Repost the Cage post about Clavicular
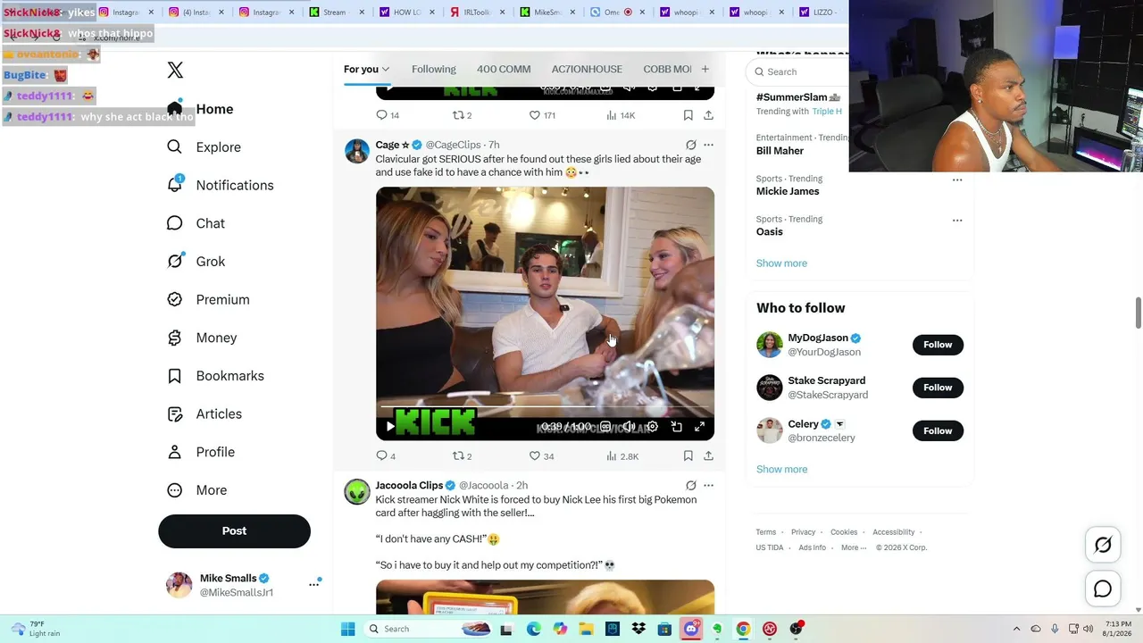The height and width of the screenshot is (643, 1143). coord(462,456)
